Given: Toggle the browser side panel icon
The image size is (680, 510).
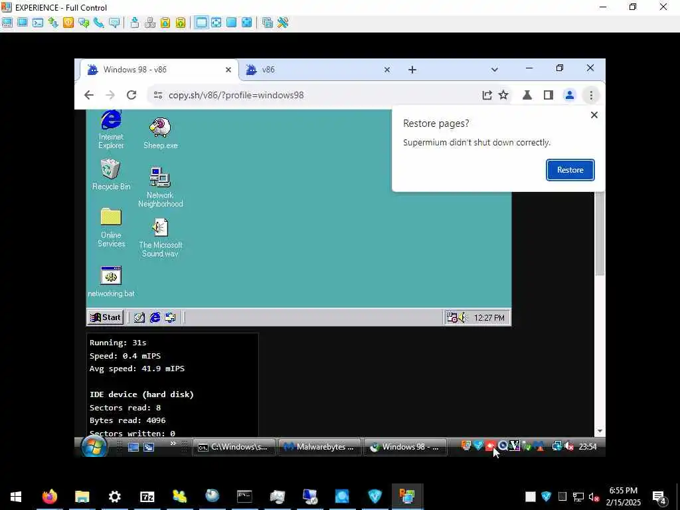Looking at the screenshot, I should pos(548,95).
